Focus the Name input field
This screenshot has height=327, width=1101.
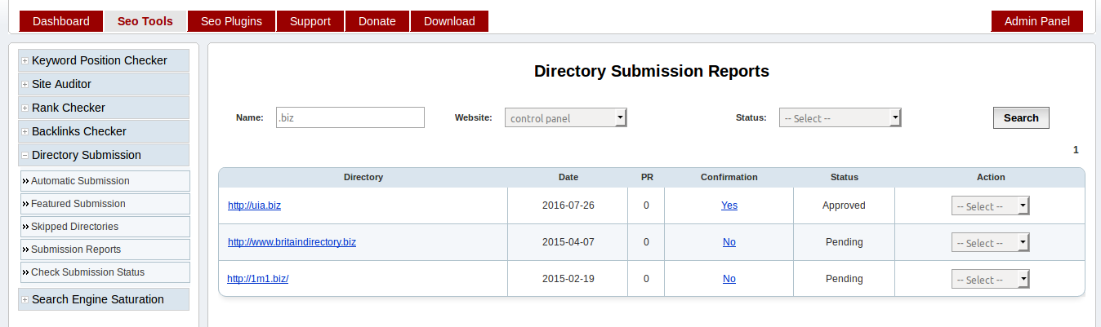pyautogui.click(x=350, y=117)
